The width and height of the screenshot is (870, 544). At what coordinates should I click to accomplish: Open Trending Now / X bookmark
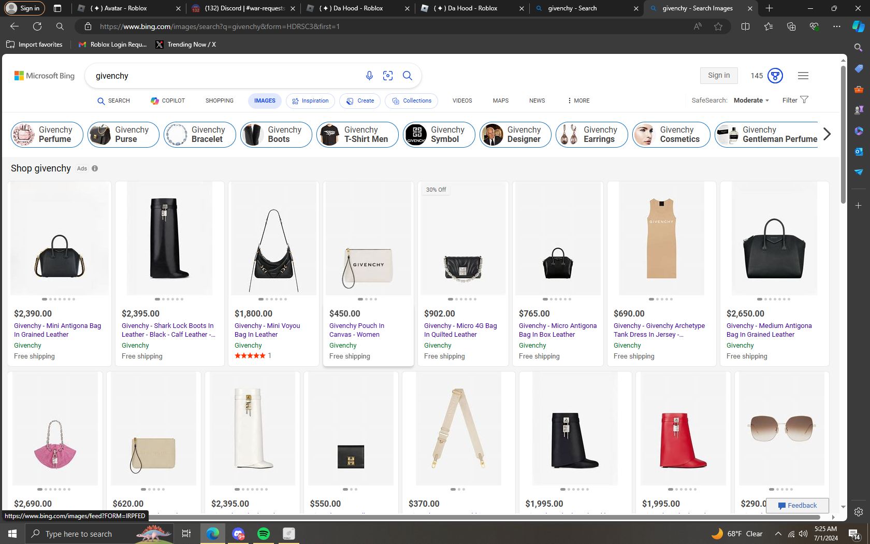click(x=186, y=45)
